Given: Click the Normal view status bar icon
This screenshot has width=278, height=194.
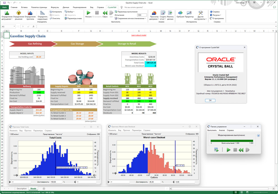Looking at the screenshot, I should (x=236, y=192).
